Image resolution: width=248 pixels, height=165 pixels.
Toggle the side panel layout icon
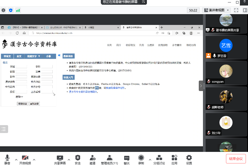coord(245,10)
